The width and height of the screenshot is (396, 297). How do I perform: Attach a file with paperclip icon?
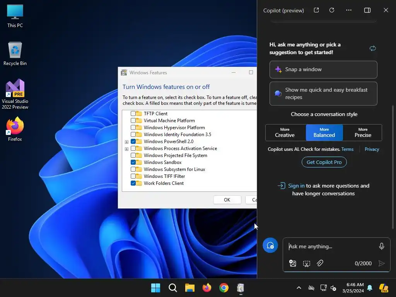click(320, 263)
